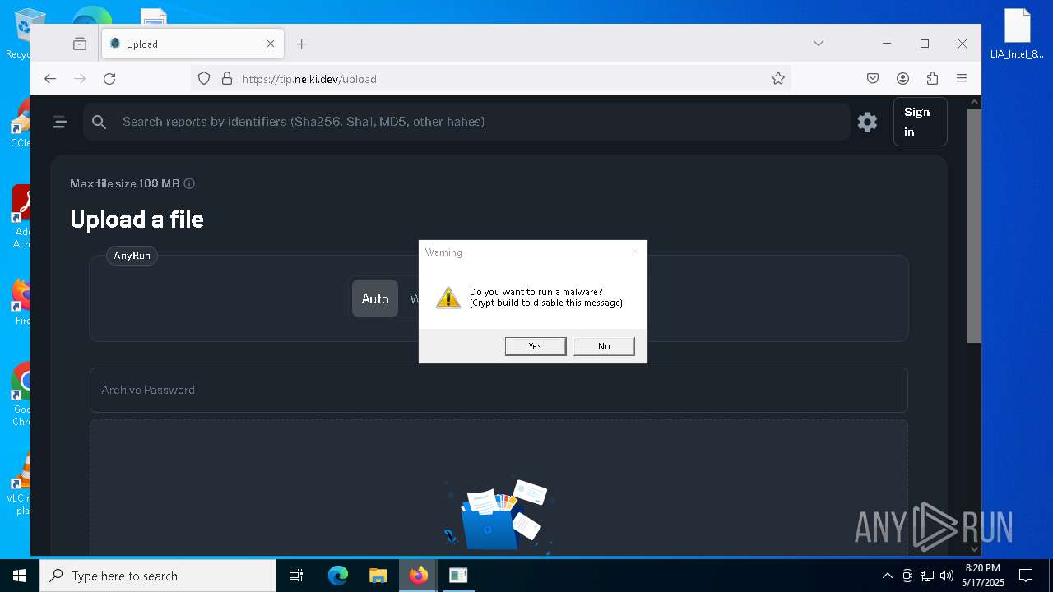Select the Upload tab
1053x592 pixels.
pyautogui.click(x=193, y=44)
